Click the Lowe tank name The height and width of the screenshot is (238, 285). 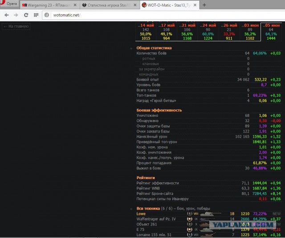pyautogui.click(x=141, y=214)
